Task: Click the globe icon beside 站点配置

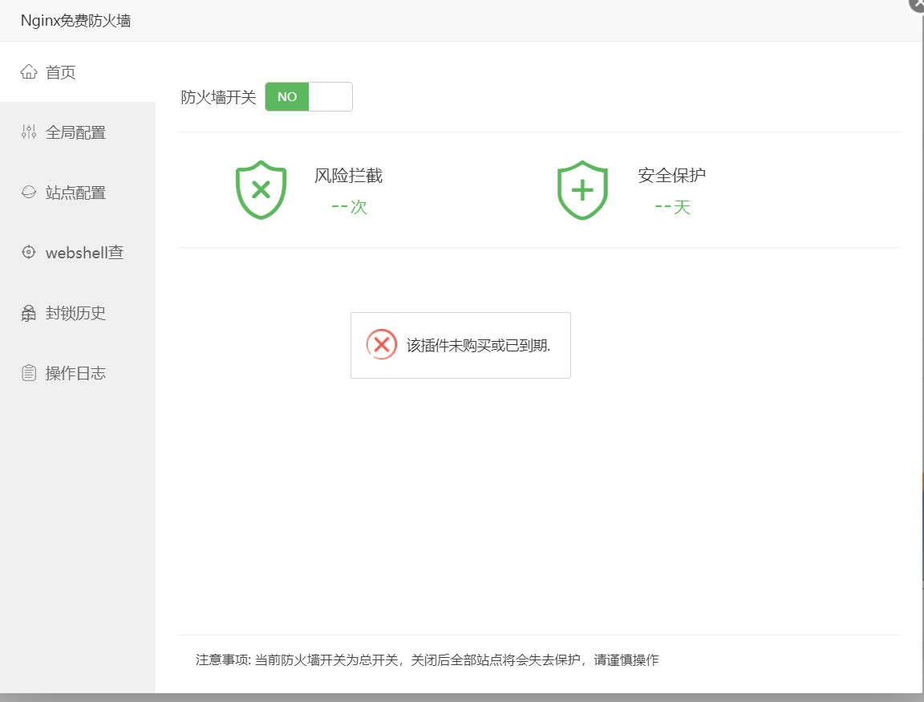Action: click(29, 193)
